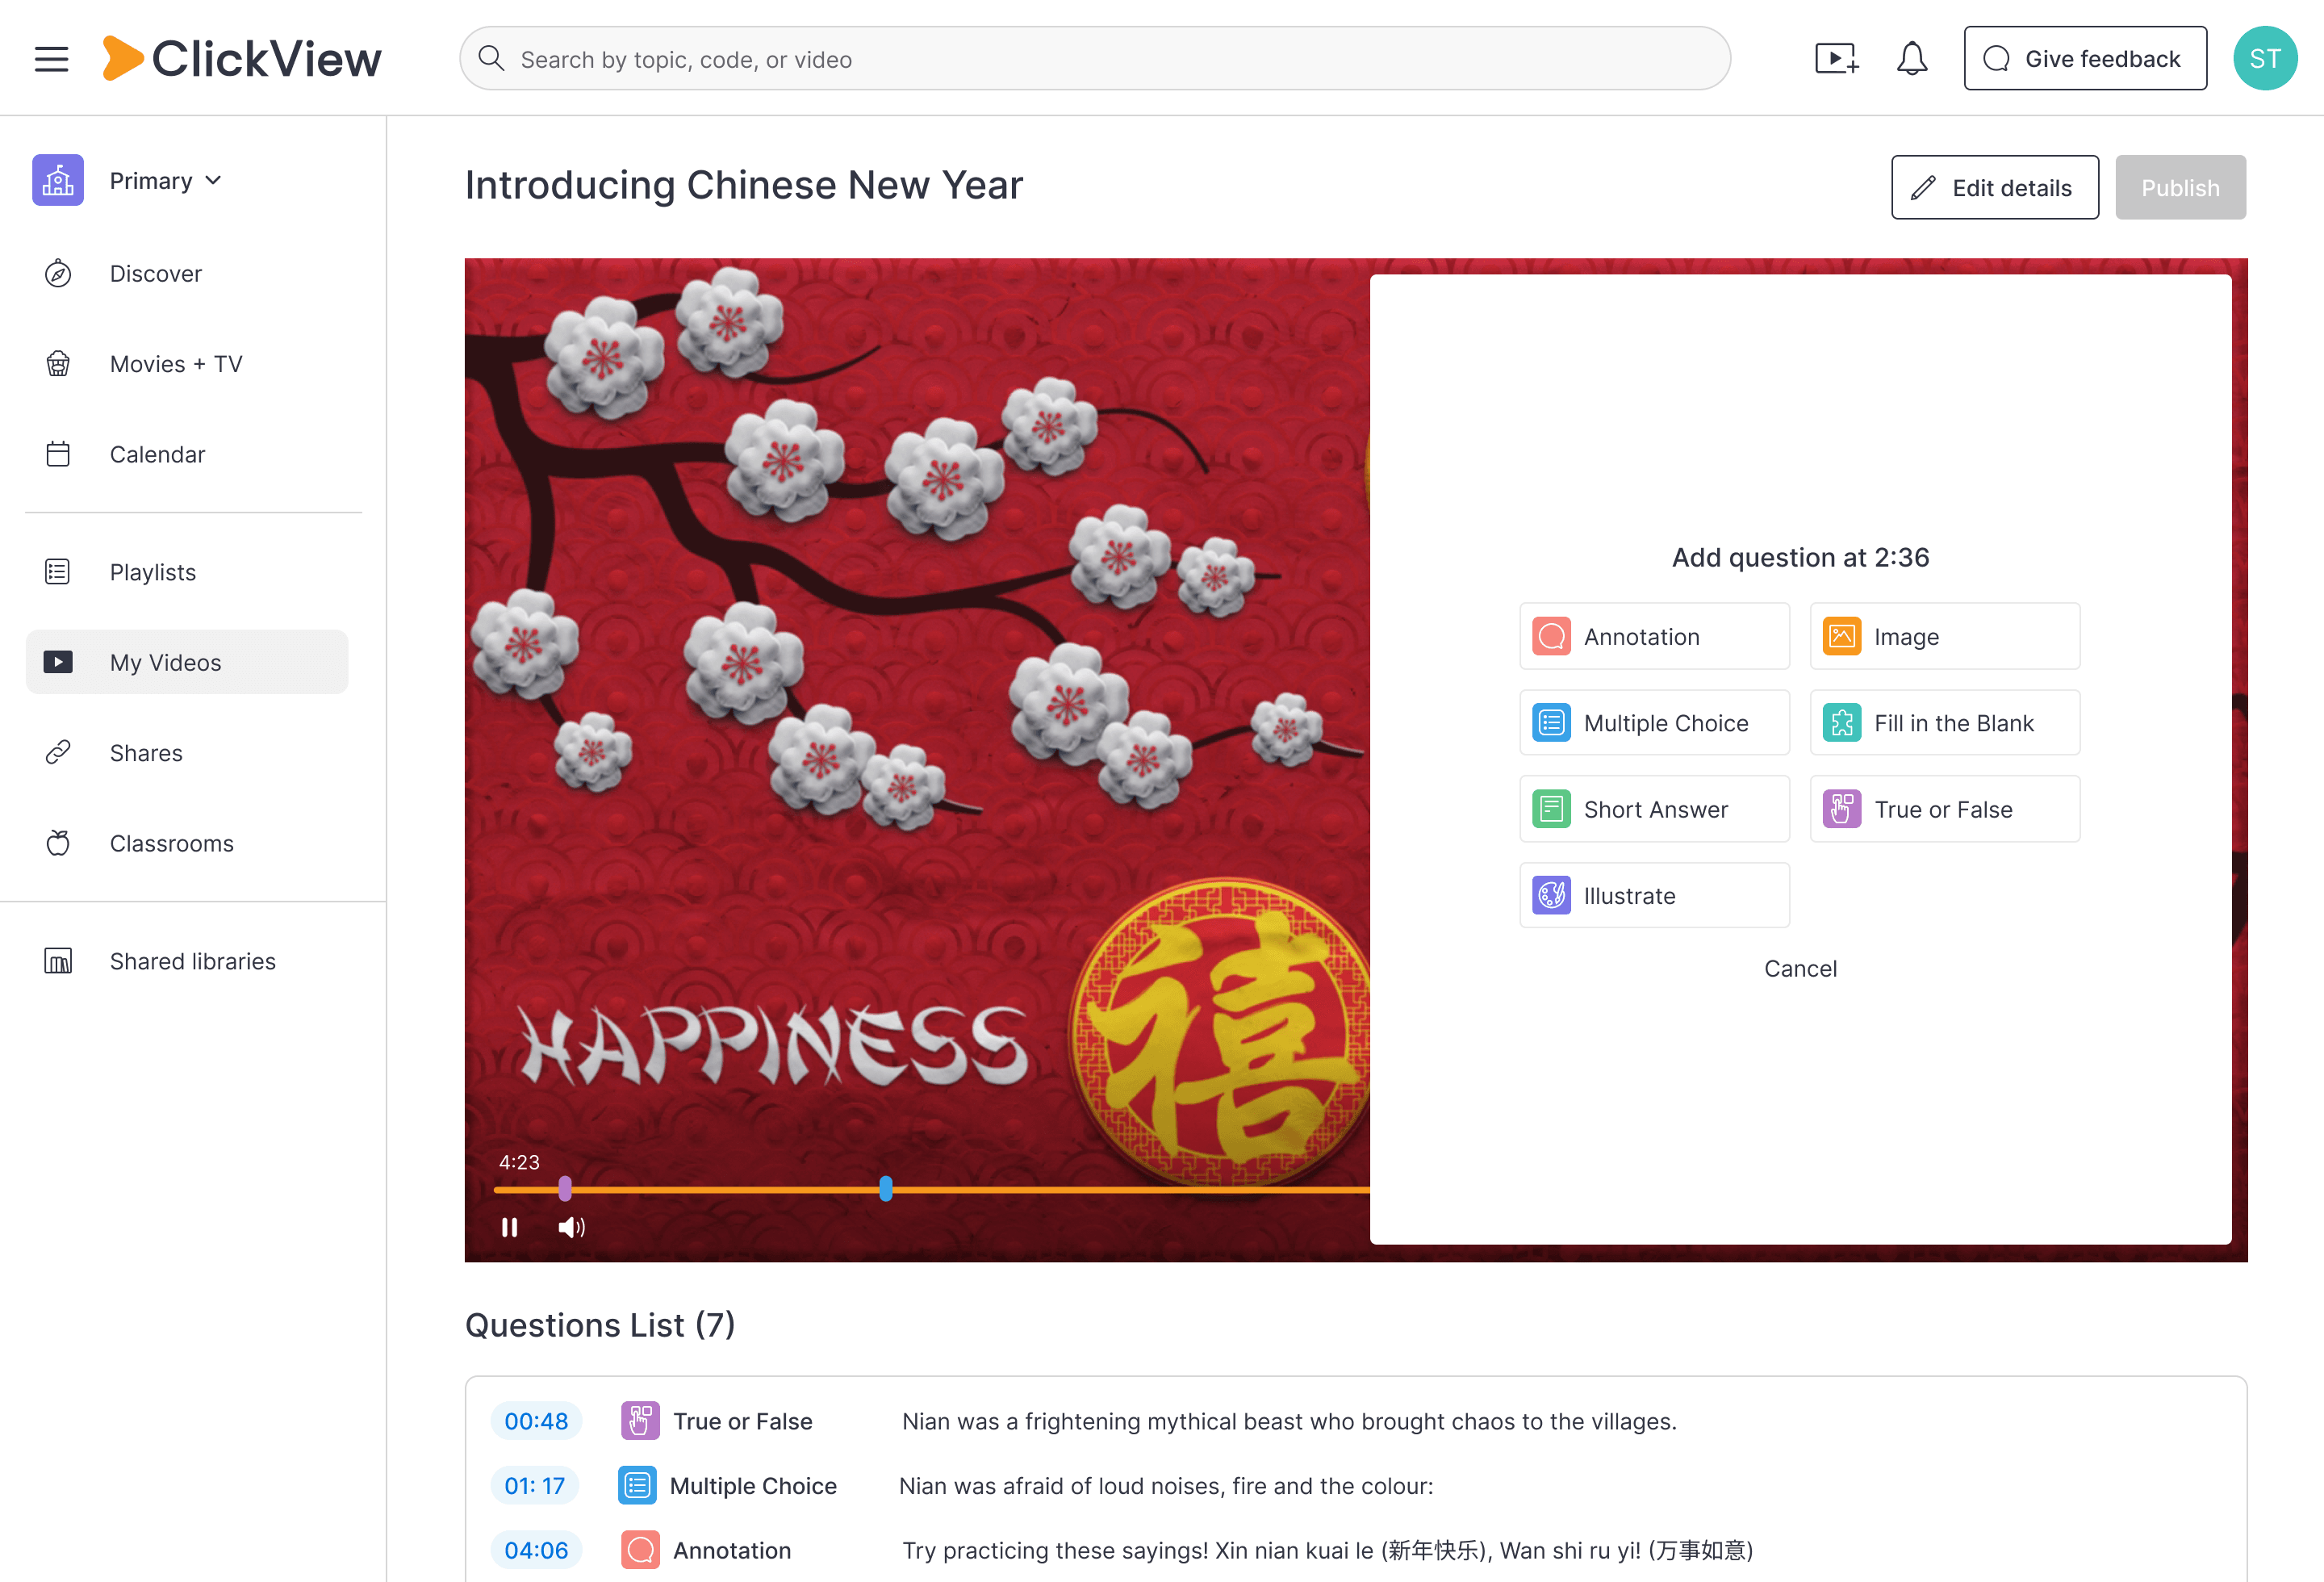The width and height of the screenshot is (2324, 1582).
Task: Add an Annotation question
Action: pos(1654,637)
